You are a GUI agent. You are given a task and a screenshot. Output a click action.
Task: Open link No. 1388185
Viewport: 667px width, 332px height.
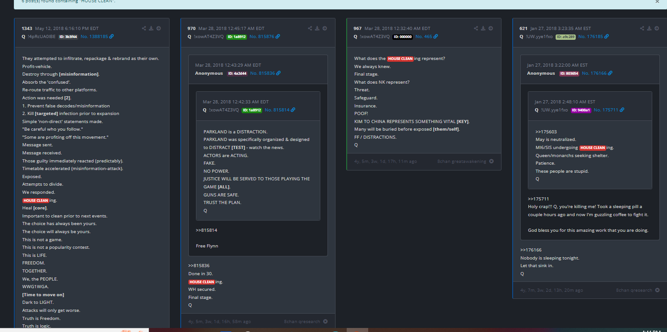97,36
